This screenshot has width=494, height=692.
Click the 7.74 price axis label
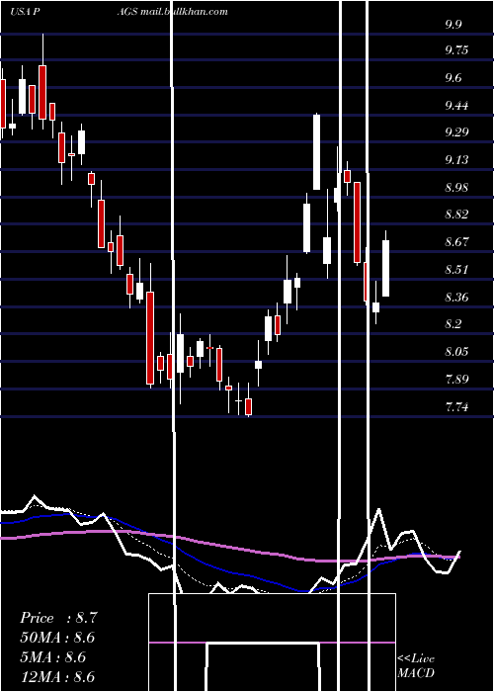pos(456,406)
